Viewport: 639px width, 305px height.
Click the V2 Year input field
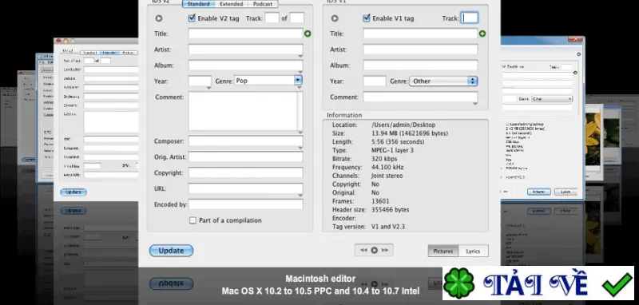pyautogui.click(x=200, y=81)
